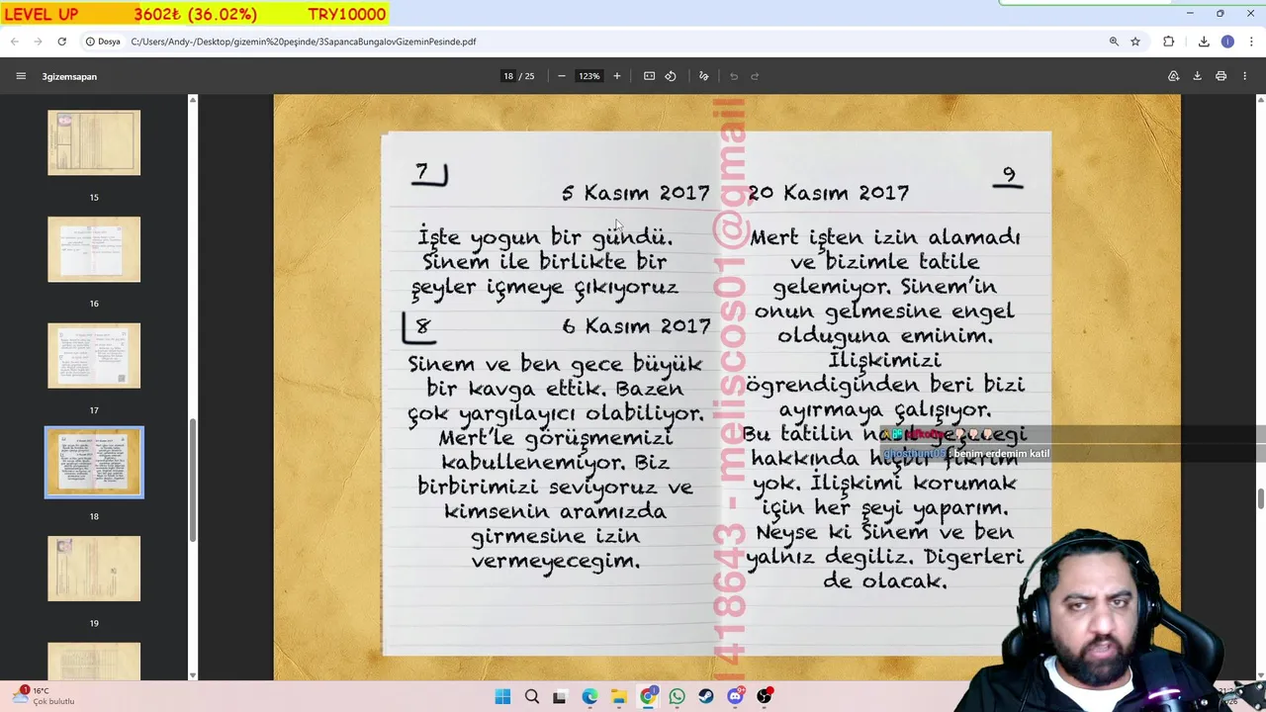This screenshot has width=1266, height=712.
Task: Launch Microsoft Edge from taskbar
Action: pyautogui.click(x=589, y=696)
